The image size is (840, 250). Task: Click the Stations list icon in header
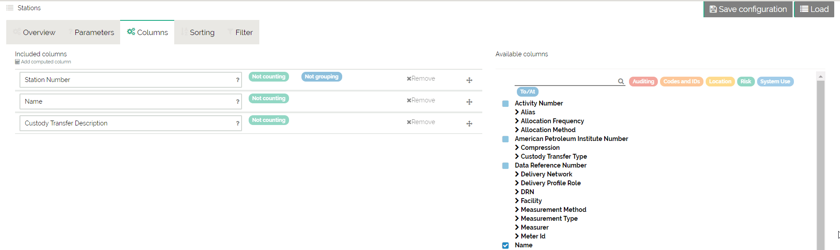[10, 8]
